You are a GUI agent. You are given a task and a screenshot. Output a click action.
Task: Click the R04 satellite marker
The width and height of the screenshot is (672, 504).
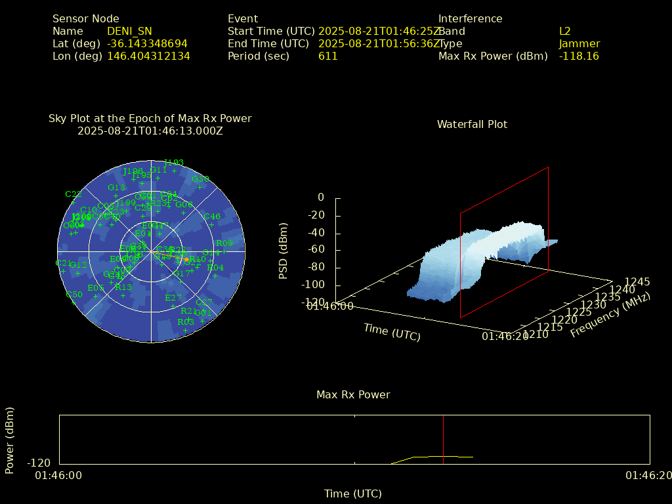pos(215,276)
